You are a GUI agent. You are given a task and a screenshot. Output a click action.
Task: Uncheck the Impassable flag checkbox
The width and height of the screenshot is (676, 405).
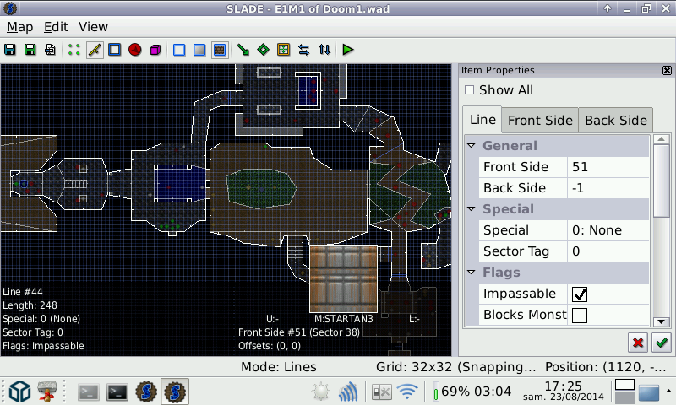point(580,294)
